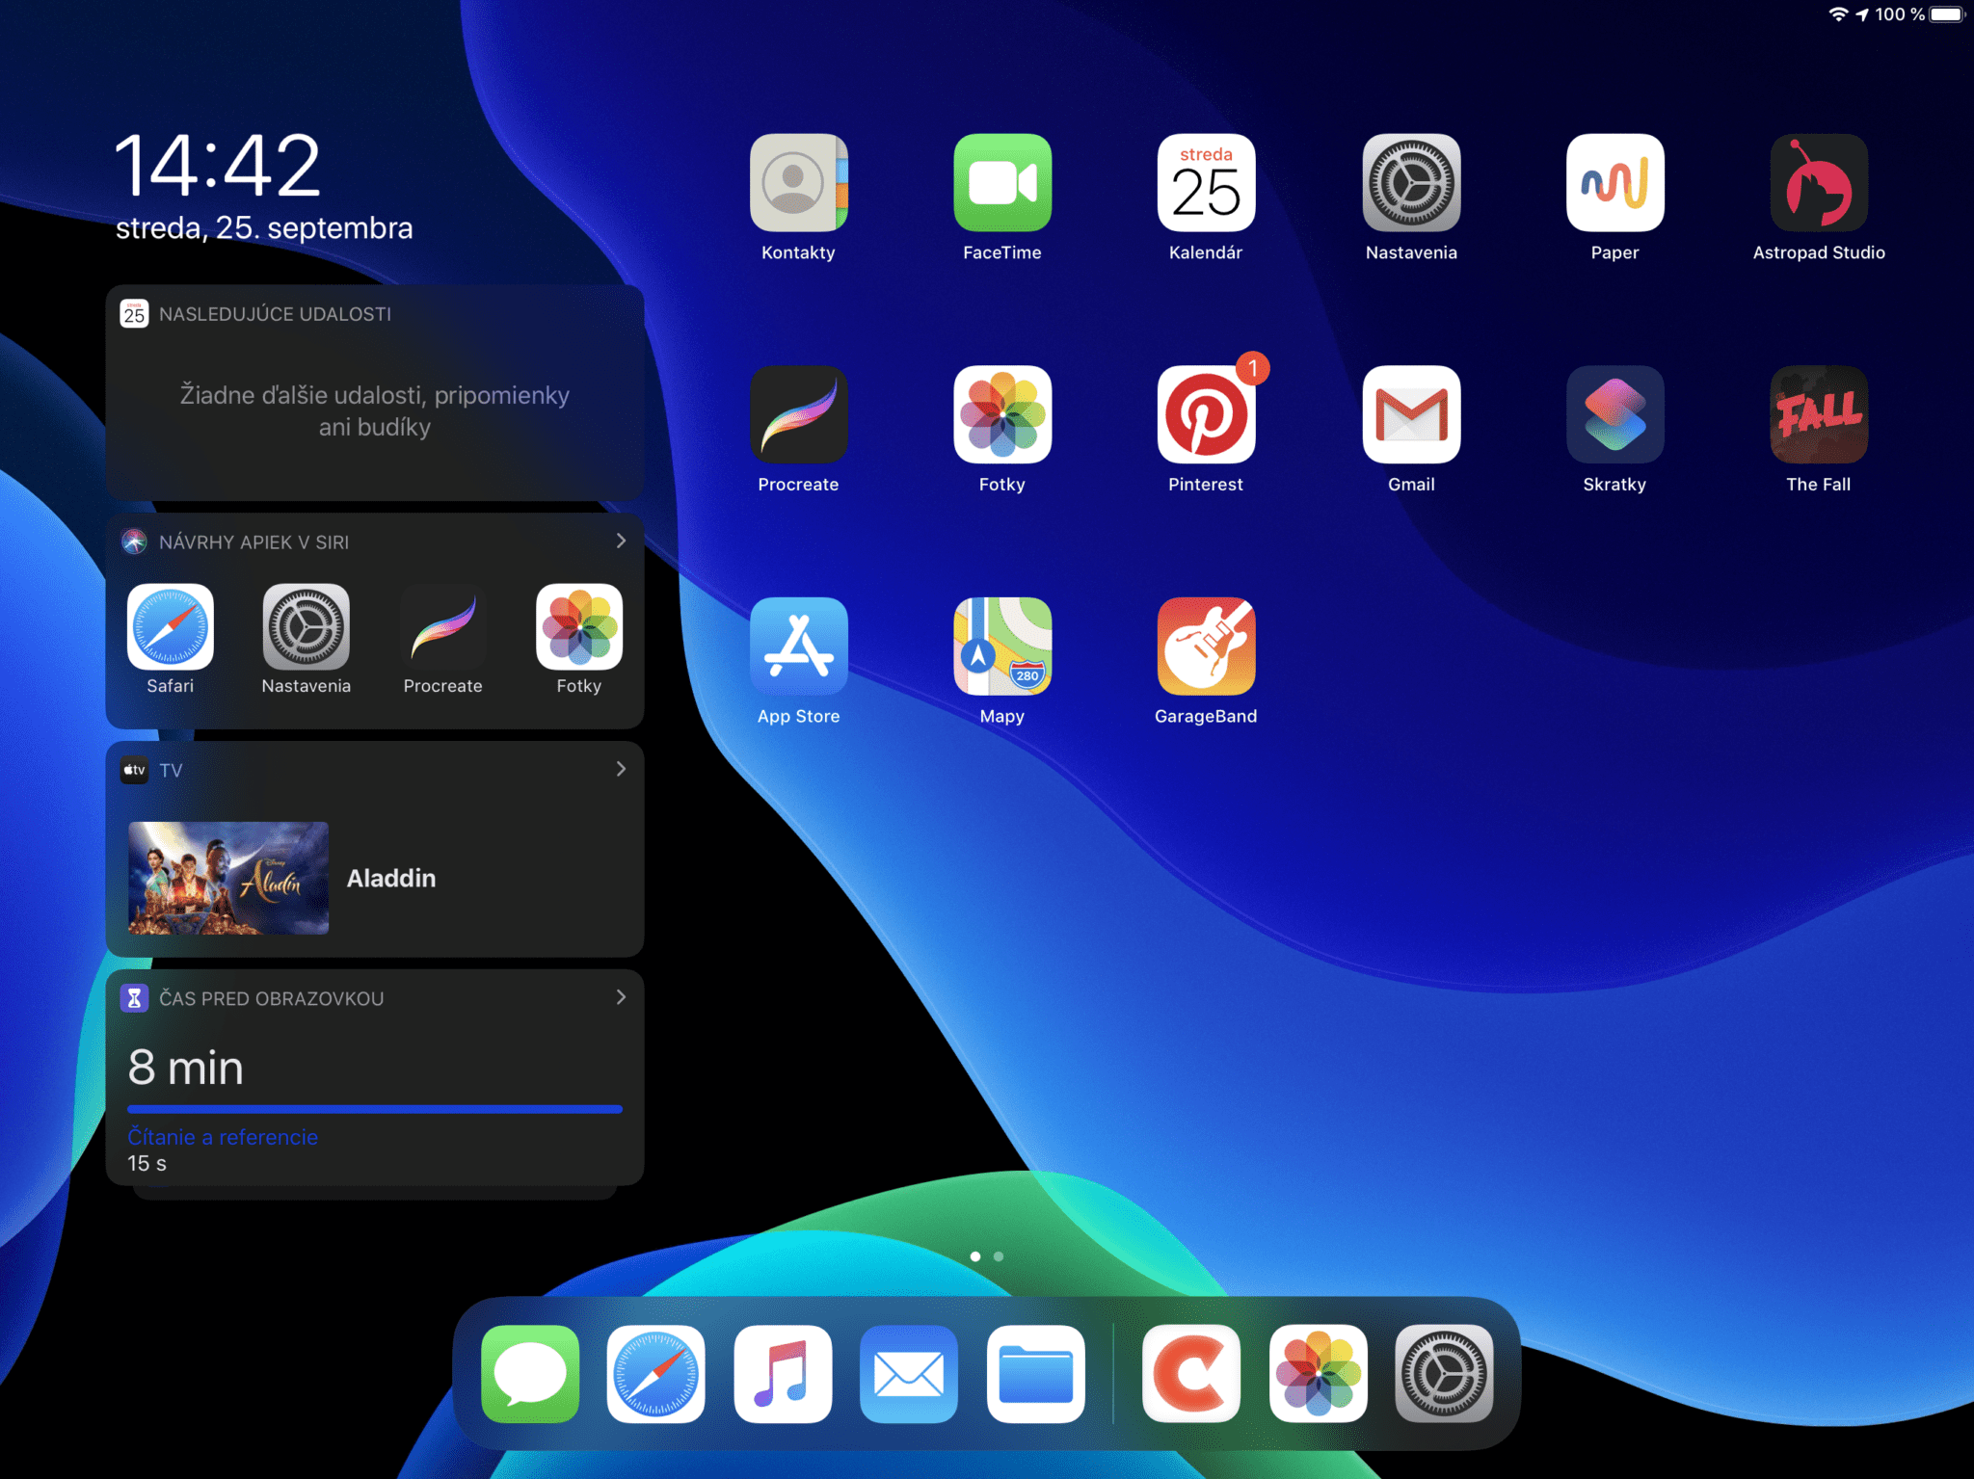Viewport: 1974px width, 1479px height.
Task: Open Nastavenia on the home screen grid
Action: coord(1411,182)
